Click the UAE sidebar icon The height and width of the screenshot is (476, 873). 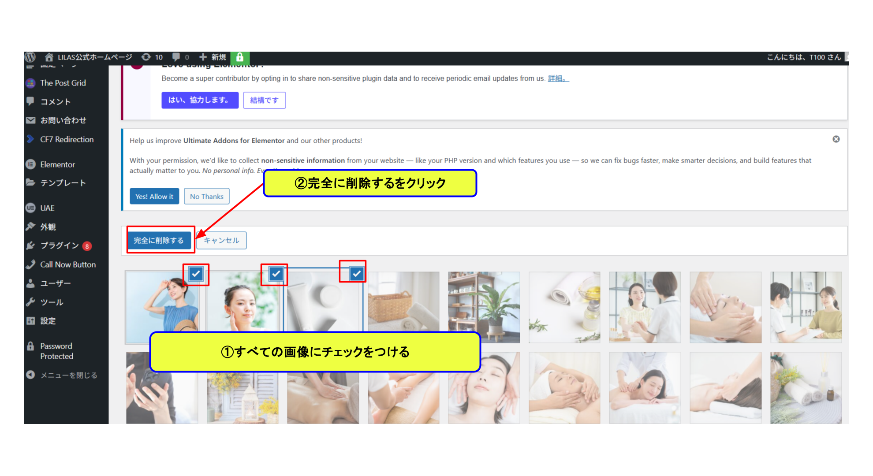click(x=30, y=208)
